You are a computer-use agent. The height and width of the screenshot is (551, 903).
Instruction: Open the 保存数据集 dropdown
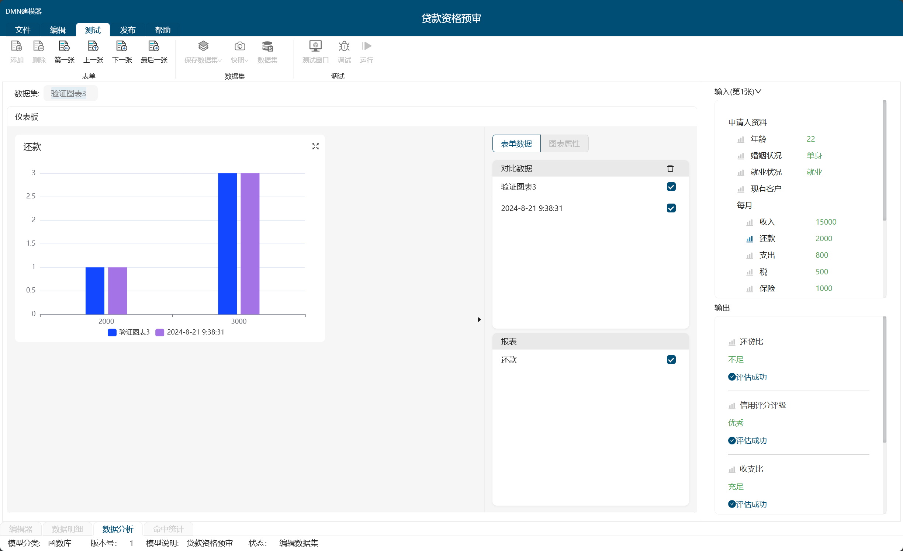[203, 52]
